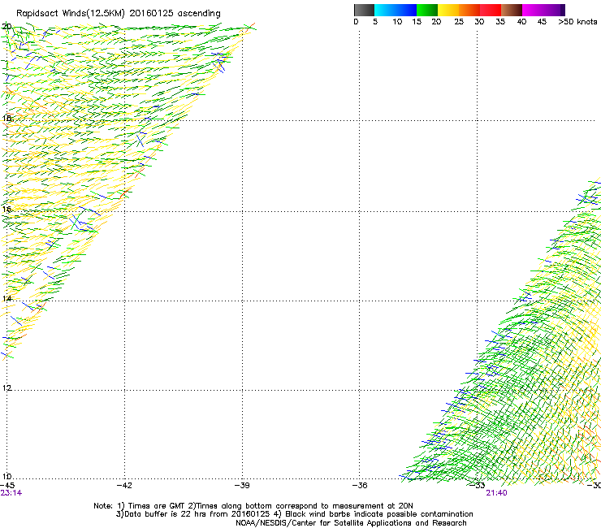Screen dimensions: 601x528
Task: Click the title text 'Rapidscat Winds(12.5KM) 20160125 ascending'
Action: click(119, 14)
